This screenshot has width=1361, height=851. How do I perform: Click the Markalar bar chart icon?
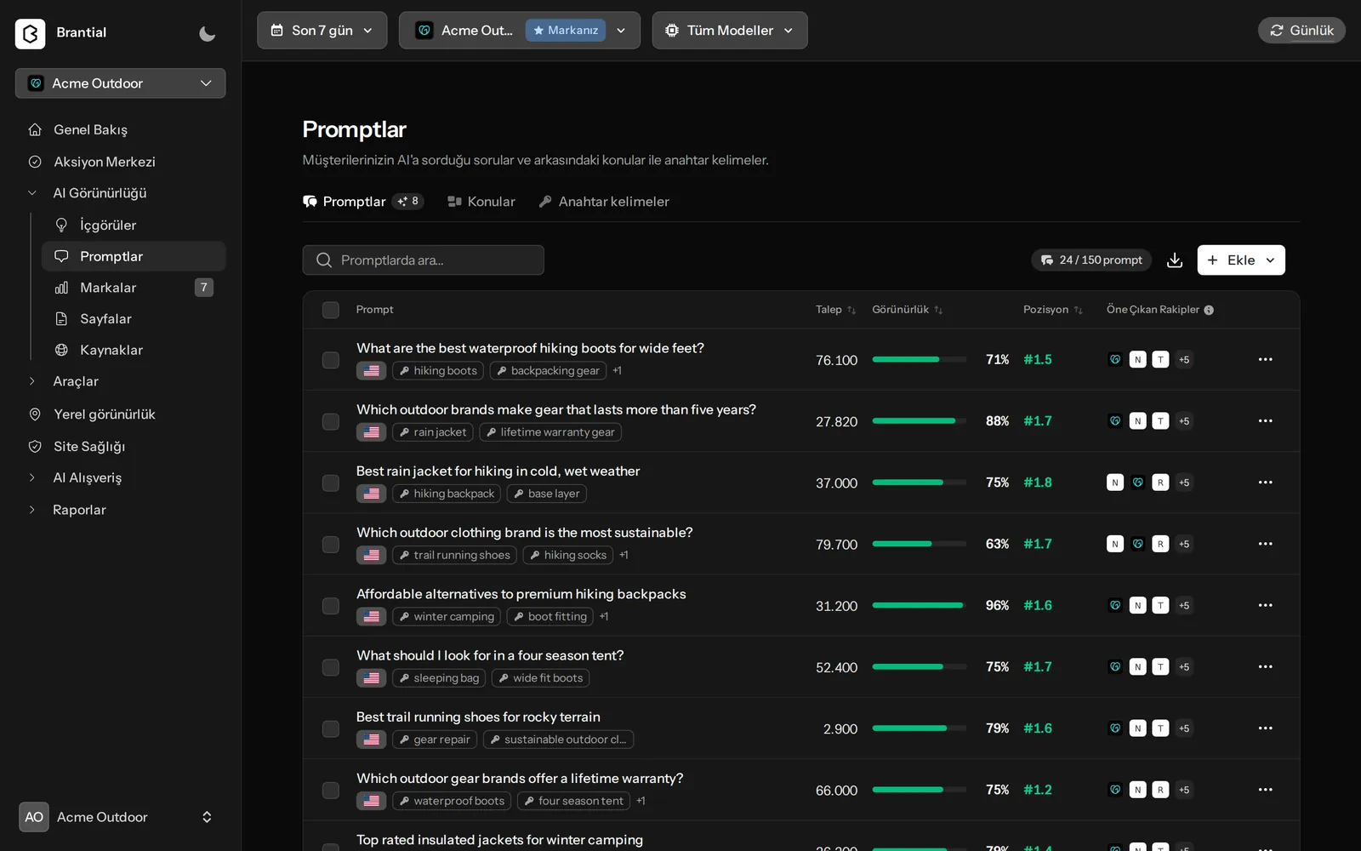[x=61, y=288]
